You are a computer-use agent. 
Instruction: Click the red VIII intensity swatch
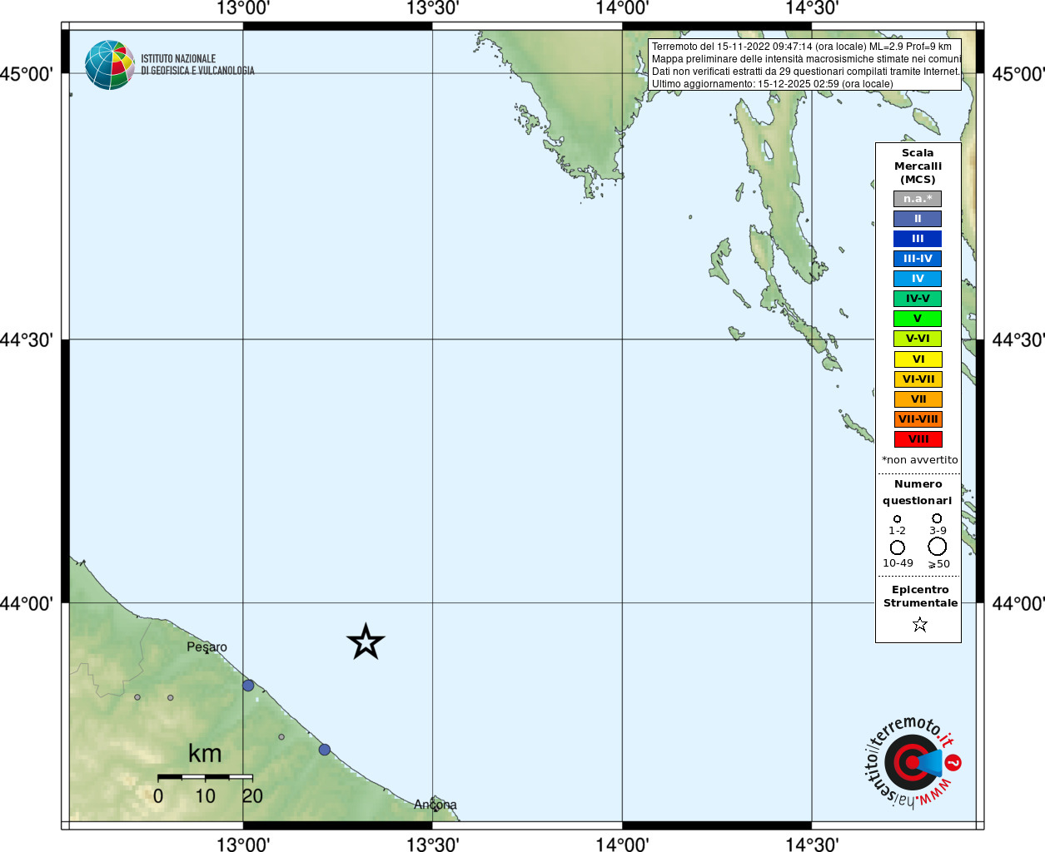pos(918,439)
